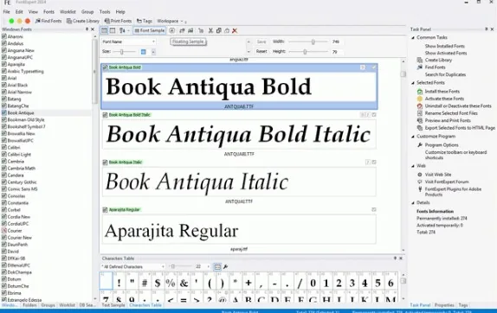The image size is (497, 313).
Task: Switch to the Properties tab
Action: (x=444, y=305)
